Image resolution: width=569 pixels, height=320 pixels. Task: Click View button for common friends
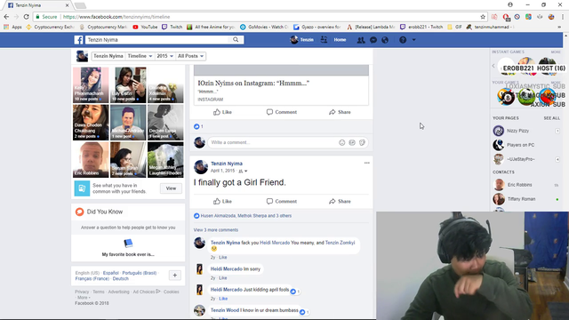click(x=171, y=188)
